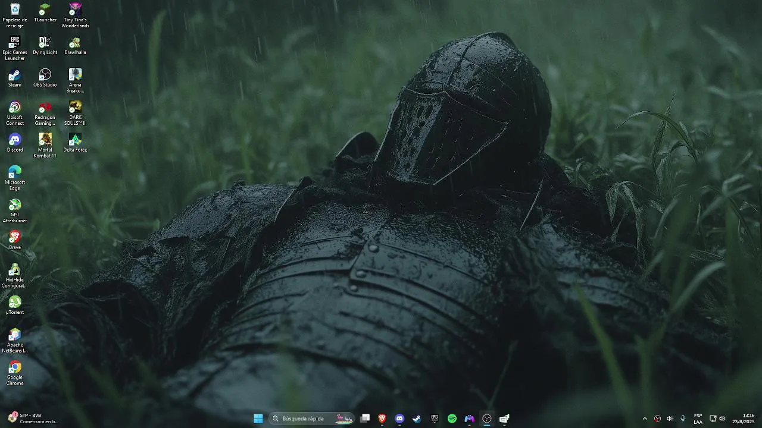The image size is (762, 428).
Task: Expand the hidden system tray icons chevron
Action: [x=645, y=418]
